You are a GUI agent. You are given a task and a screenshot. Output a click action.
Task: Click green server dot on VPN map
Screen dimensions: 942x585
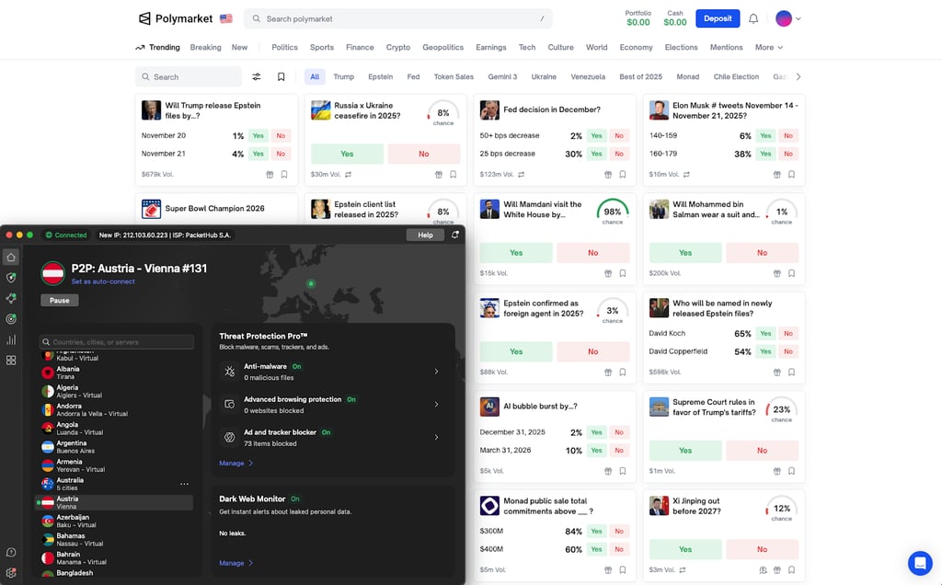click(x=311, y=283)
